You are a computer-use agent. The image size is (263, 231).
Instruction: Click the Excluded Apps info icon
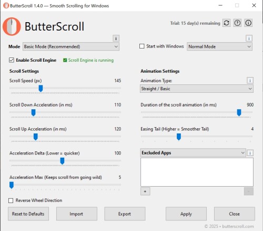pyautogui.click(x=250, y=153)
